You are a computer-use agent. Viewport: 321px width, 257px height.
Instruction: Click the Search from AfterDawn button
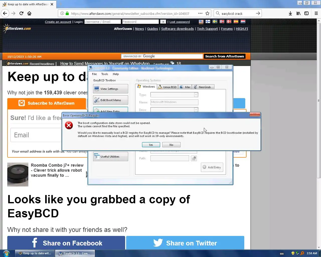[224, 56]
